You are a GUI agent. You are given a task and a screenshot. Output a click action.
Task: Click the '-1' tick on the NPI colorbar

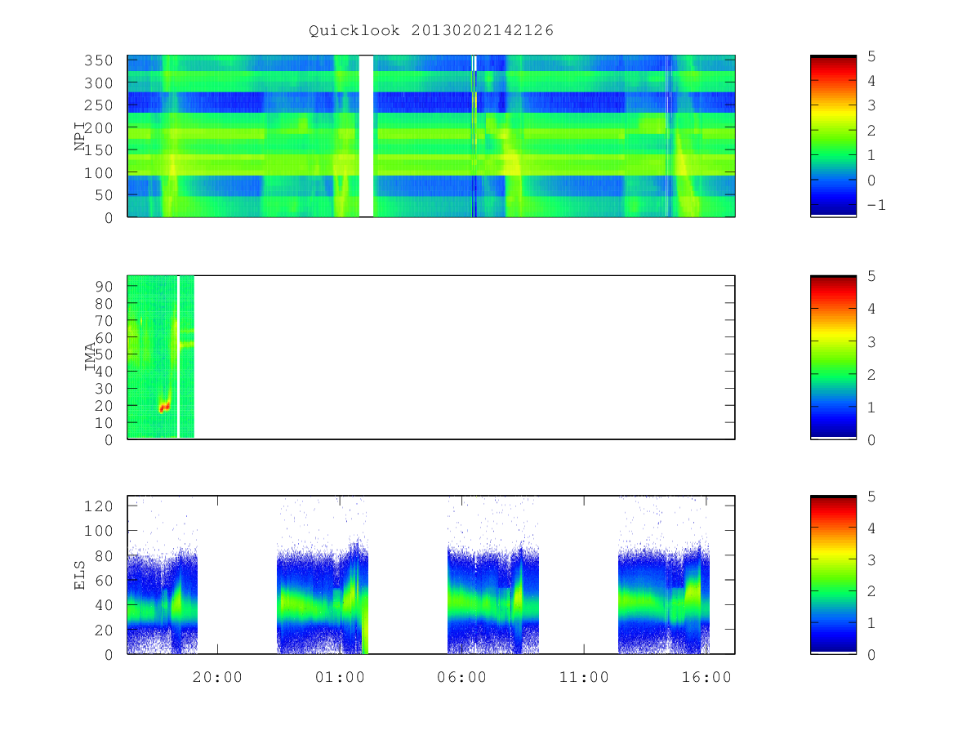point(875,205)
